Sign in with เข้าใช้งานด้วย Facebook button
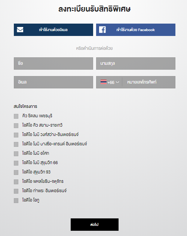The width and height of the screenshot is (187, 236). pos(136,30)
